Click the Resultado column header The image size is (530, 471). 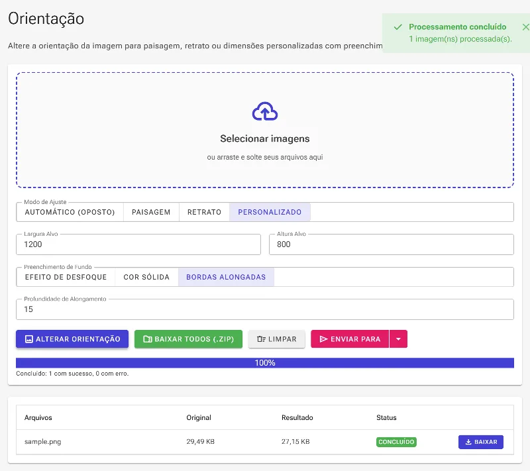297,417
